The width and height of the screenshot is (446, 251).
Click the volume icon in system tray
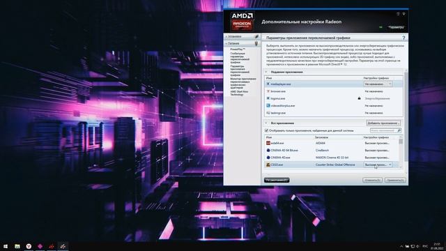click(418, 246)
